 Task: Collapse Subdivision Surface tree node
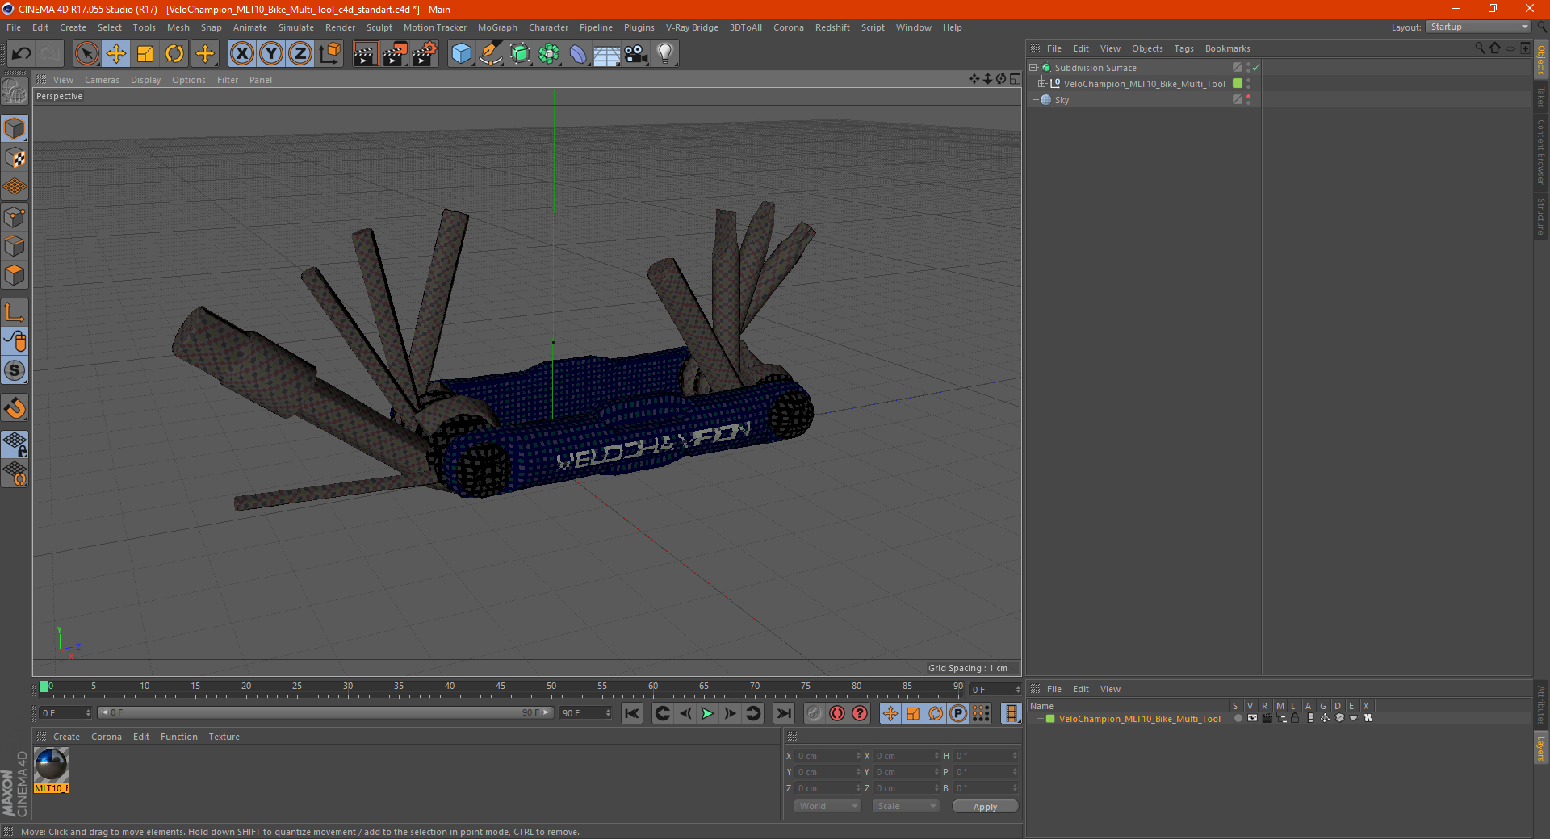point(1033,68)
